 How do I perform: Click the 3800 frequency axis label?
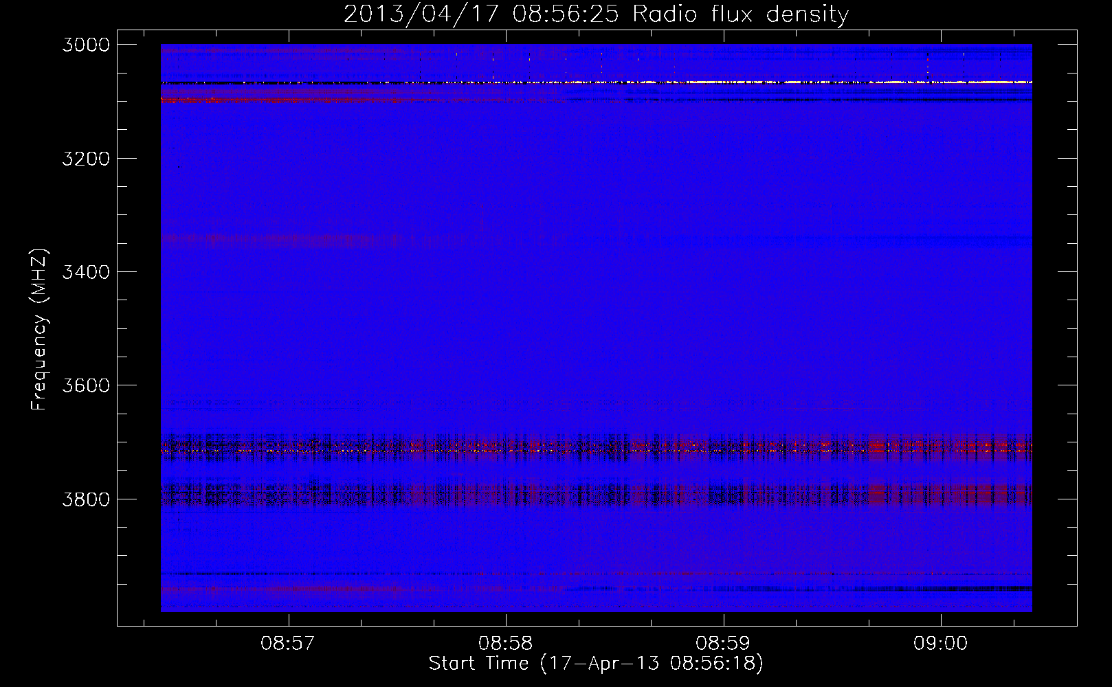click(x=86, y=499)
